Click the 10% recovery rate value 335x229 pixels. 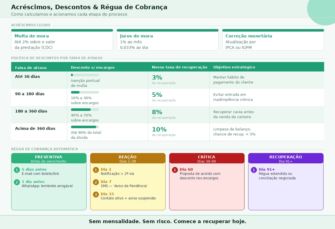[159, 130]
